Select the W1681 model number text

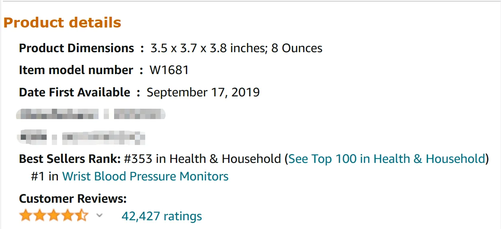[x=169, y=70]
